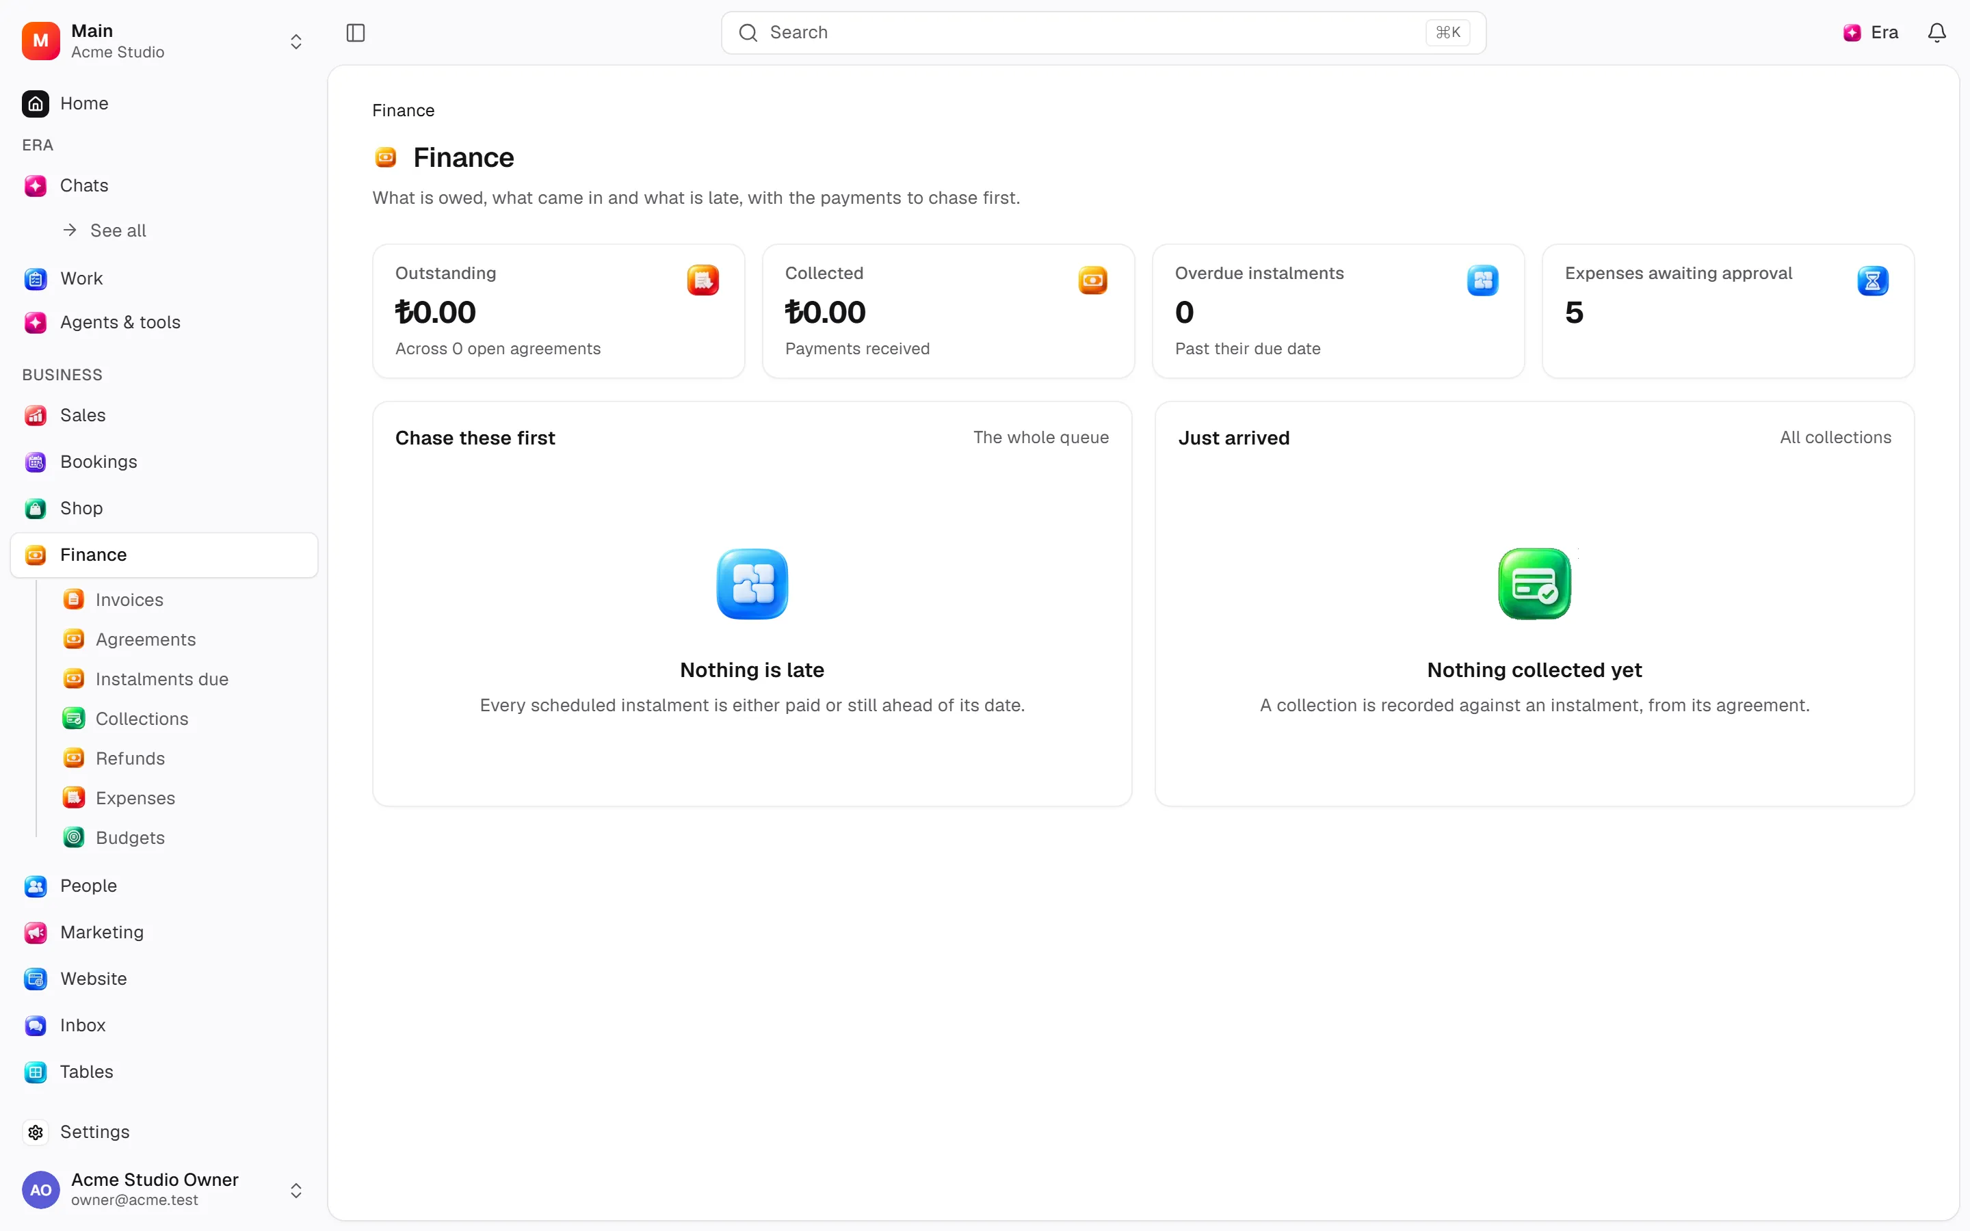The image size is (1970, 1231).
Task: Open Invoices under Finance
Action: pos(130,600)
